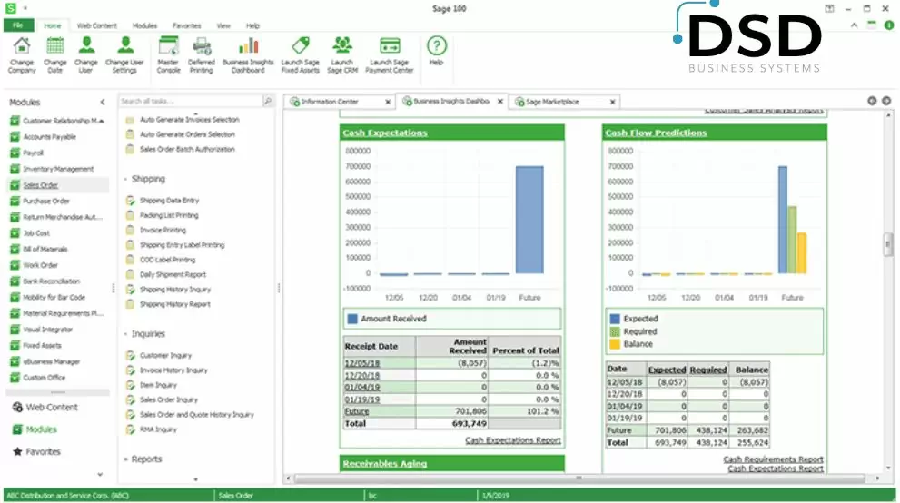Open the View ribbon tab
Image resolution: width=900 pixels, height=503 pixels.
223,25
